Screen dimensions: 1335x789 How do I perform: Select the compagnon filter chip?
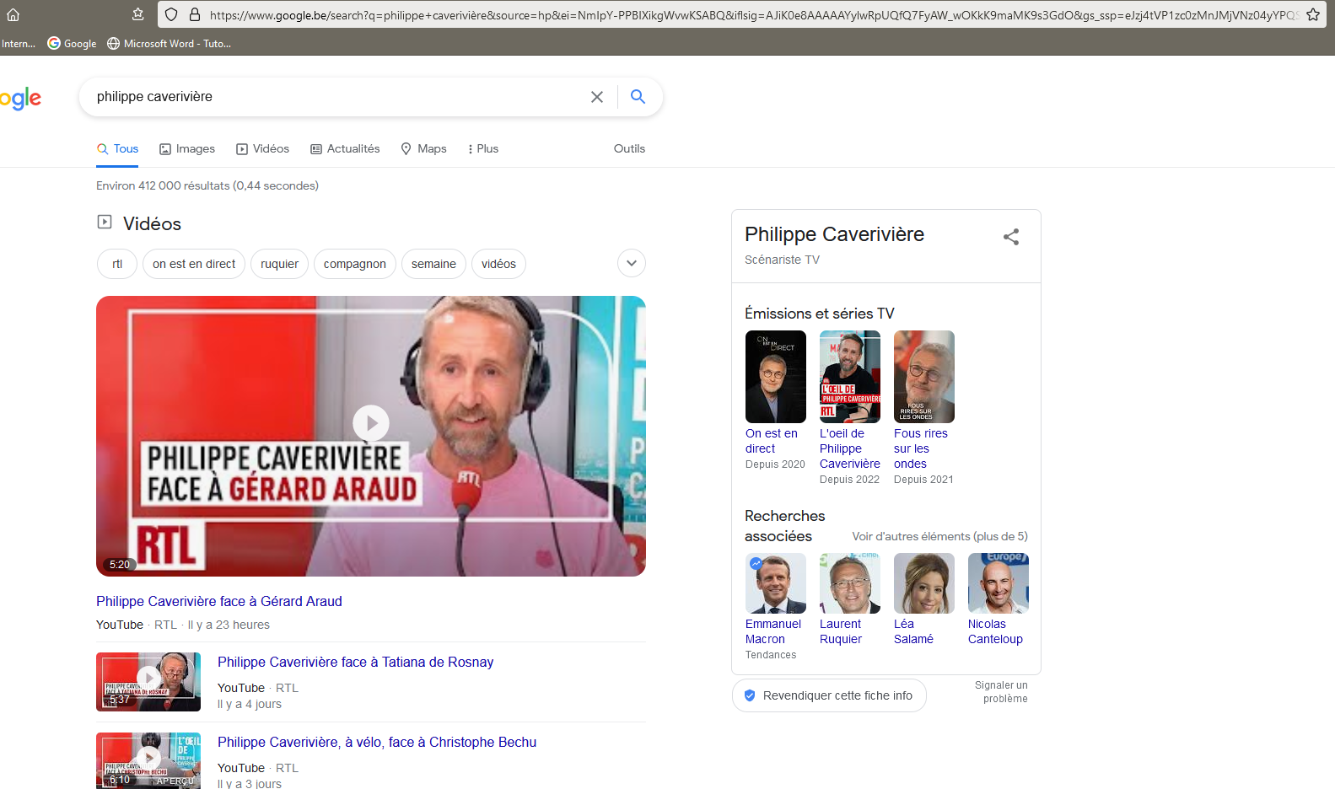(x=355, y=264)
